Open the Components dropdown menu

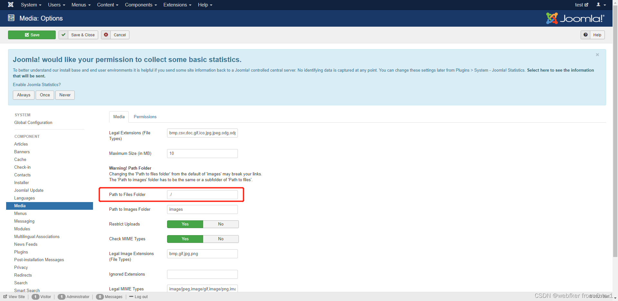click(x=141, y=5)
